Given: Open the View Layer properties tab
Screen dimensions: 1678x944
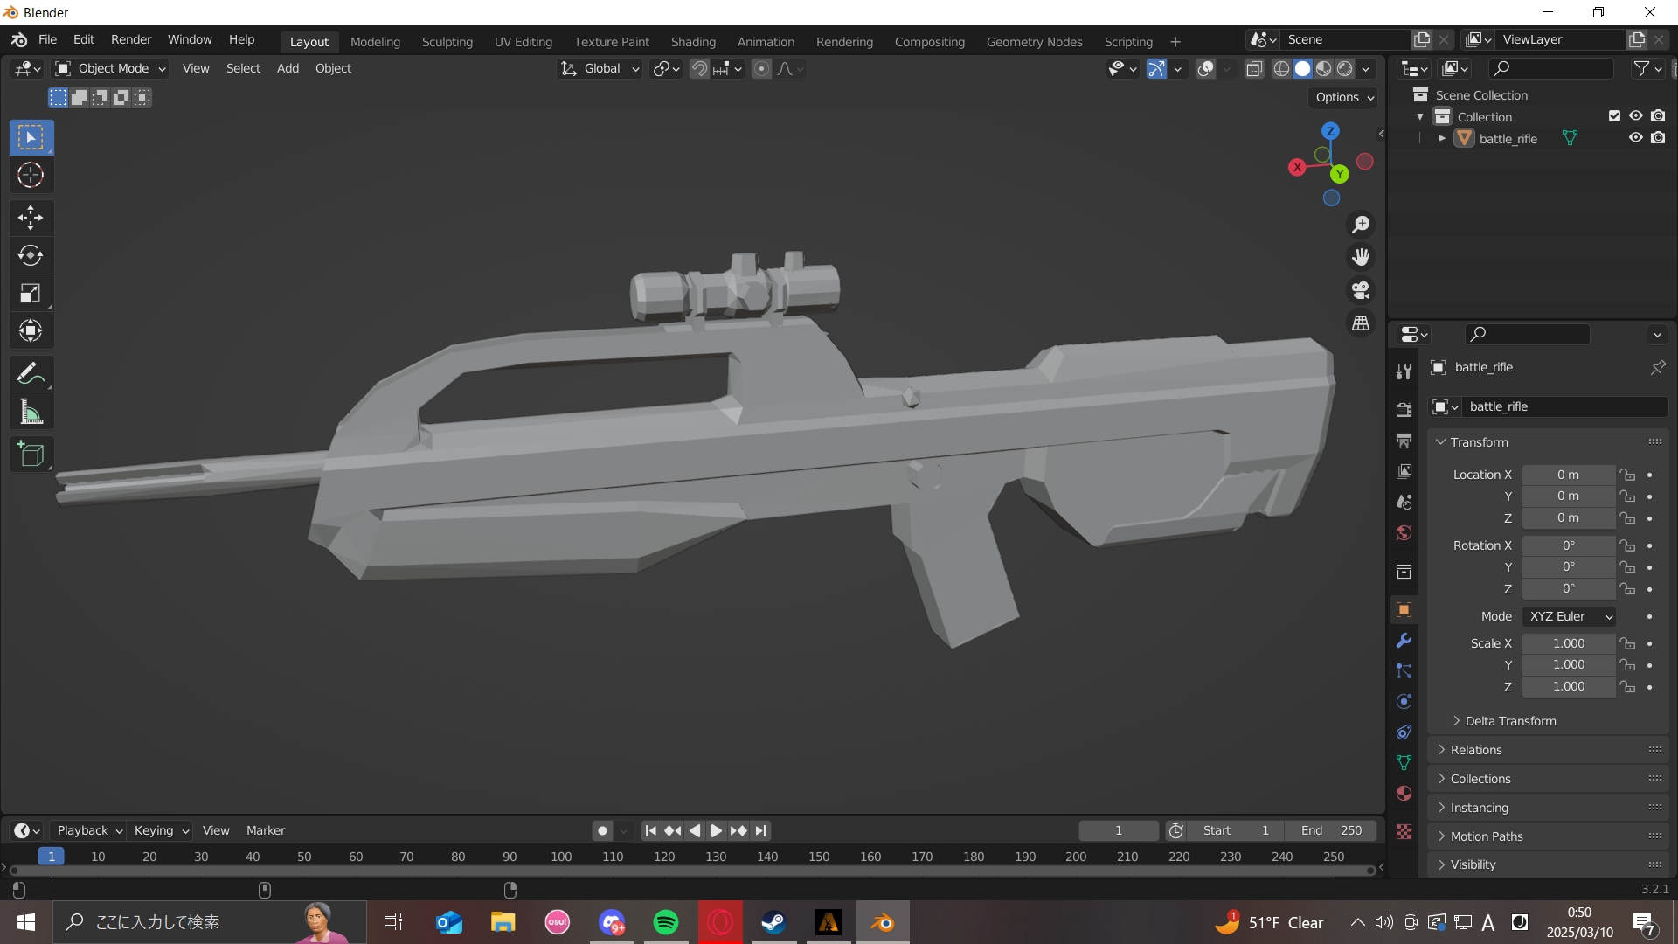Looking at the screenshot, I should coord(1404,471).
